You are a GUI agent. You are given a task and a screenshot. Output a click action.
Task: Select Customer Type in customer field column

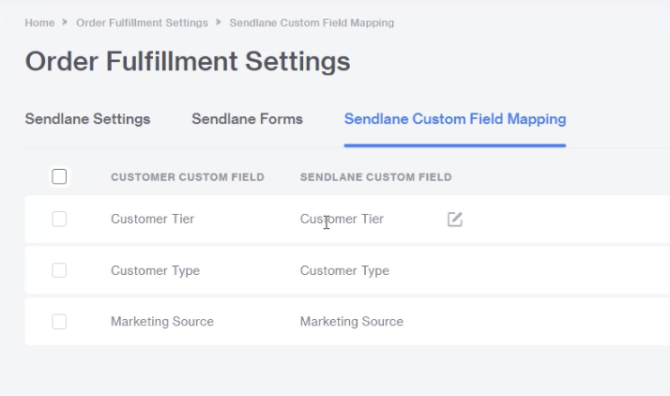tap(155, 271)
